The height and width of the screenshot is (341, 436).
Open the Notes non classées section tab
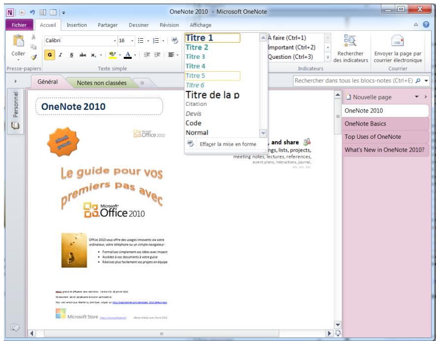point(101,83)
